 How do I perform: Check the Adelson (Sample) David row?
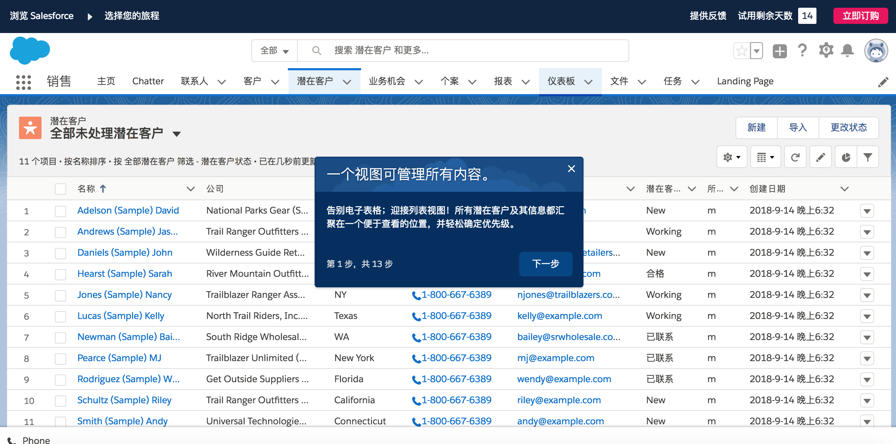(x=61, y=211)
